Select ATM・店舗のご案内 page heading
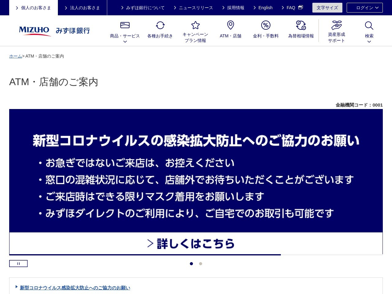This screenshot has height=294, width=392. [54, 82]
